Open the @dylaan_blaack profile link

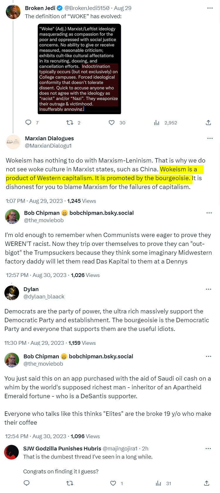(44, 296)
